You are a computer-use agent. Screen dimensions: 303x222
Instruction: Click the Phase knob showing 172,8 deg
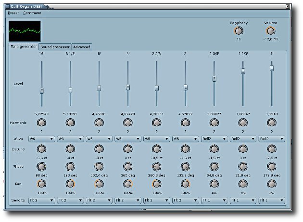[x=272, y=167]
